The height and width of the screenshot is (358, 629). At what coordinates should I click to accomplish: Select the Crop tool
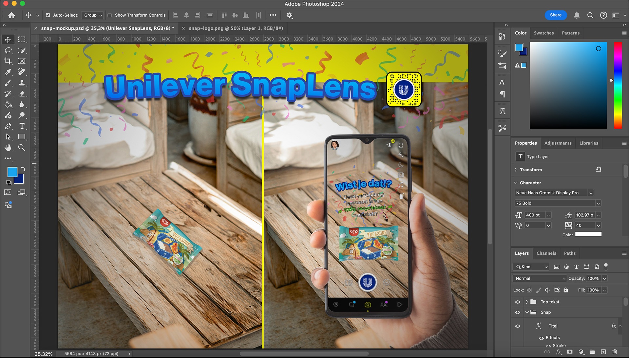pos(8,61)
